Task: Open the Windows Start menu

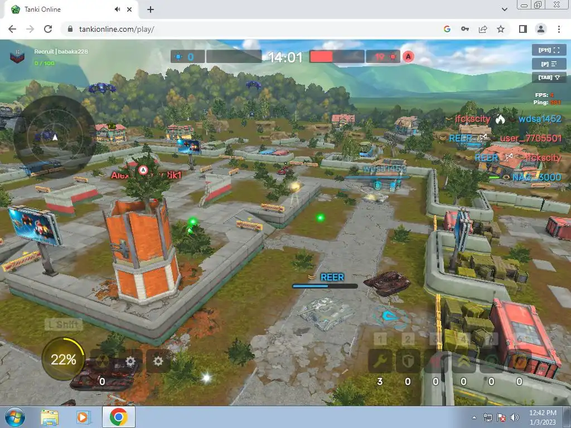Action: pyautogui.click(x=14, y=417)
